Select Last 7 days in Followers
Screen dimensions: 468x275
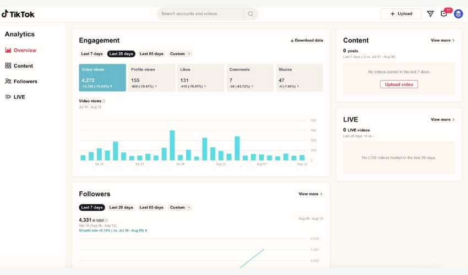pos(91,207)
